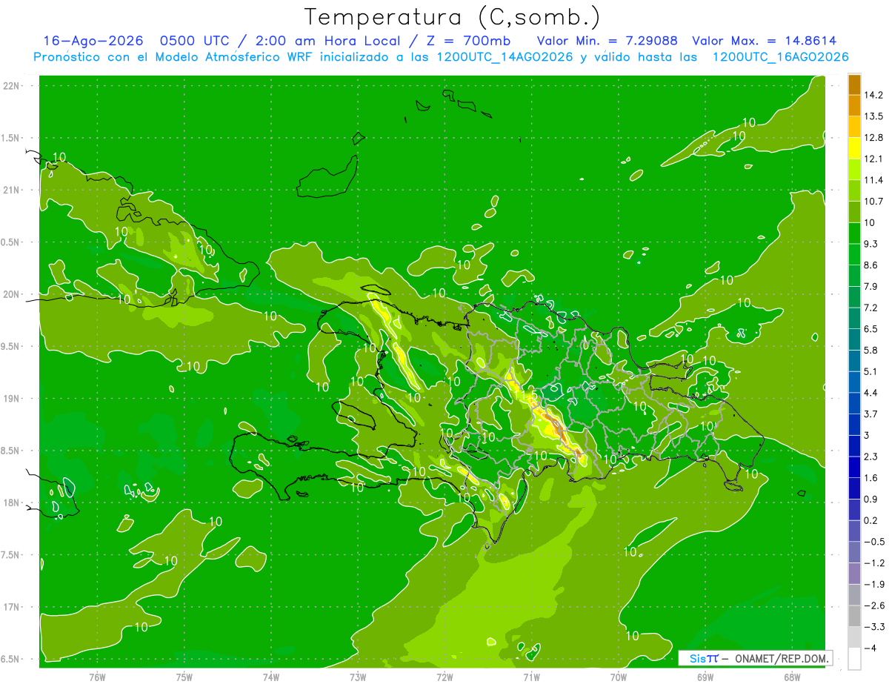
Task: Click the '12.8' color scale label
Action: (874, 137)
